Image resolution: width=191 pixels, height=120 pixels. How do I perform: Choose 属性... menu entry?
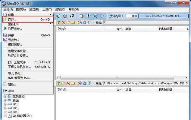point(28,84)
